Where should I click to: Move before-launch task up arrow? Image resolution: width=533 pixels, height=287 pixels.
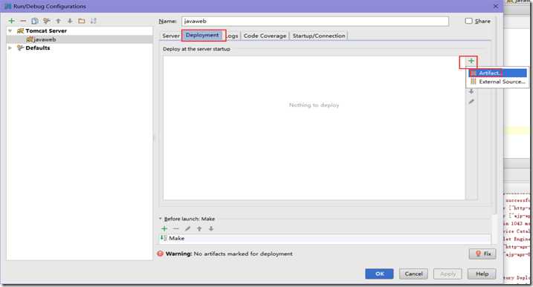click(199, 228)
